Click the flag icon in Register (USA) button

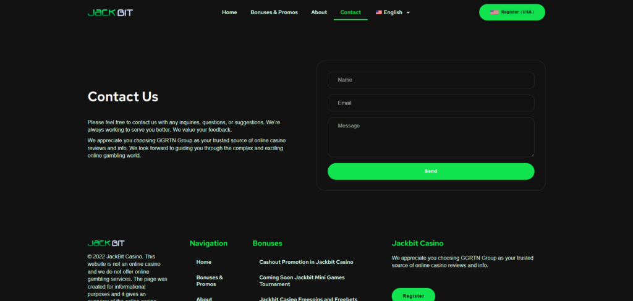[494, 12]
